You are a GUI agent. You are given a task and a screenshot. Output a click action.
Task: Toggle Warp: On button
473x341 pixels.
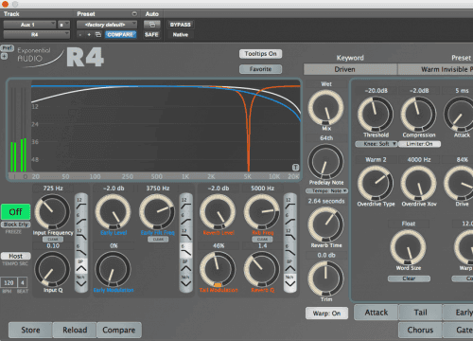point(326,314)
